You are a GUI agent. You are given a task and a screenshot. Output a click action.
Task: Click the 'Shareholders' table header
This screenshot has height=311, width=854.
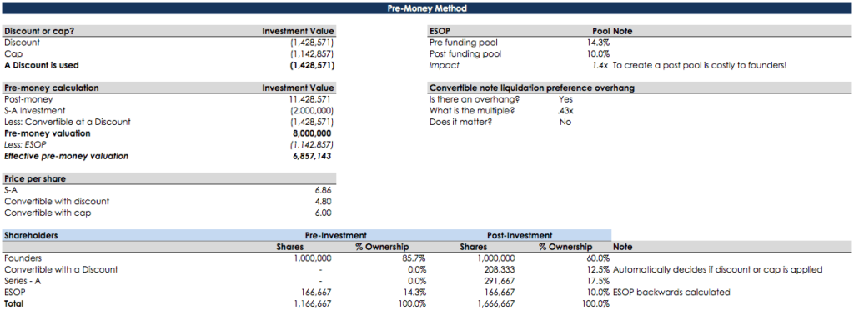(x=31, y=235)
